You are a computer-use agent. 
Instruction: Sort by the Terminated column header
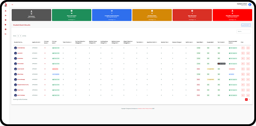[x=221, y=42]
